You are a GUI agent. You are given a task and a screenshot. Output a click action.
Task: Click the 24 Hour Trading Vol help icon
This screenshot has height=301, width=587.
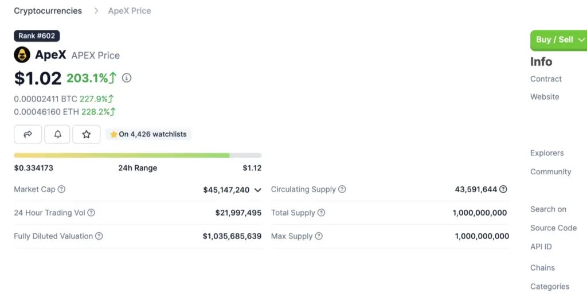[x=91, y=213]
